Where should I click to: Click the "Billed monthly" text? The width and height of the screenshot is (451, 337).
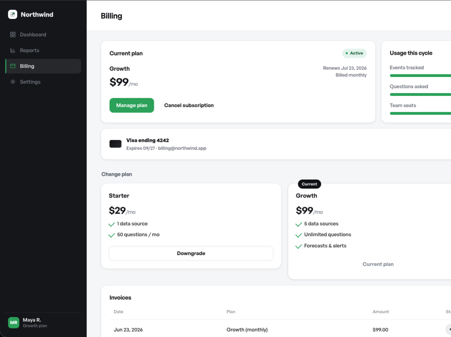[351, 75]
